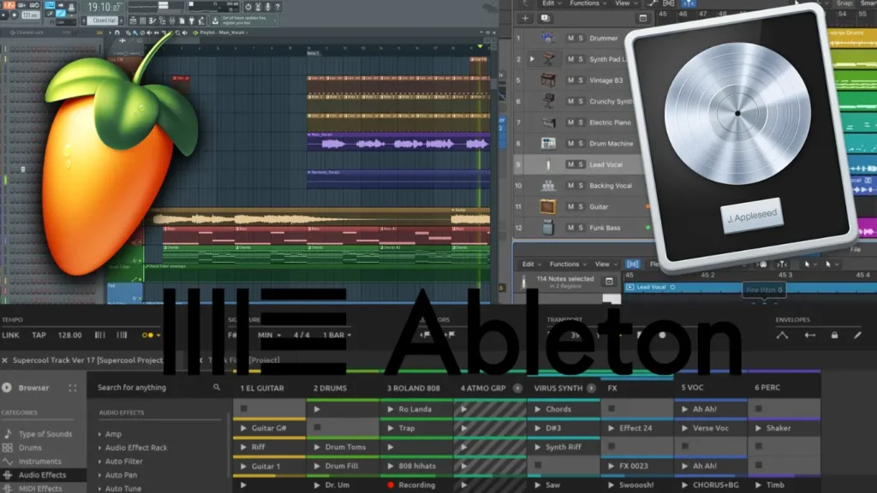Click the TAP tempo button
This screenshot has height=493, width=877.
(39, 335)
